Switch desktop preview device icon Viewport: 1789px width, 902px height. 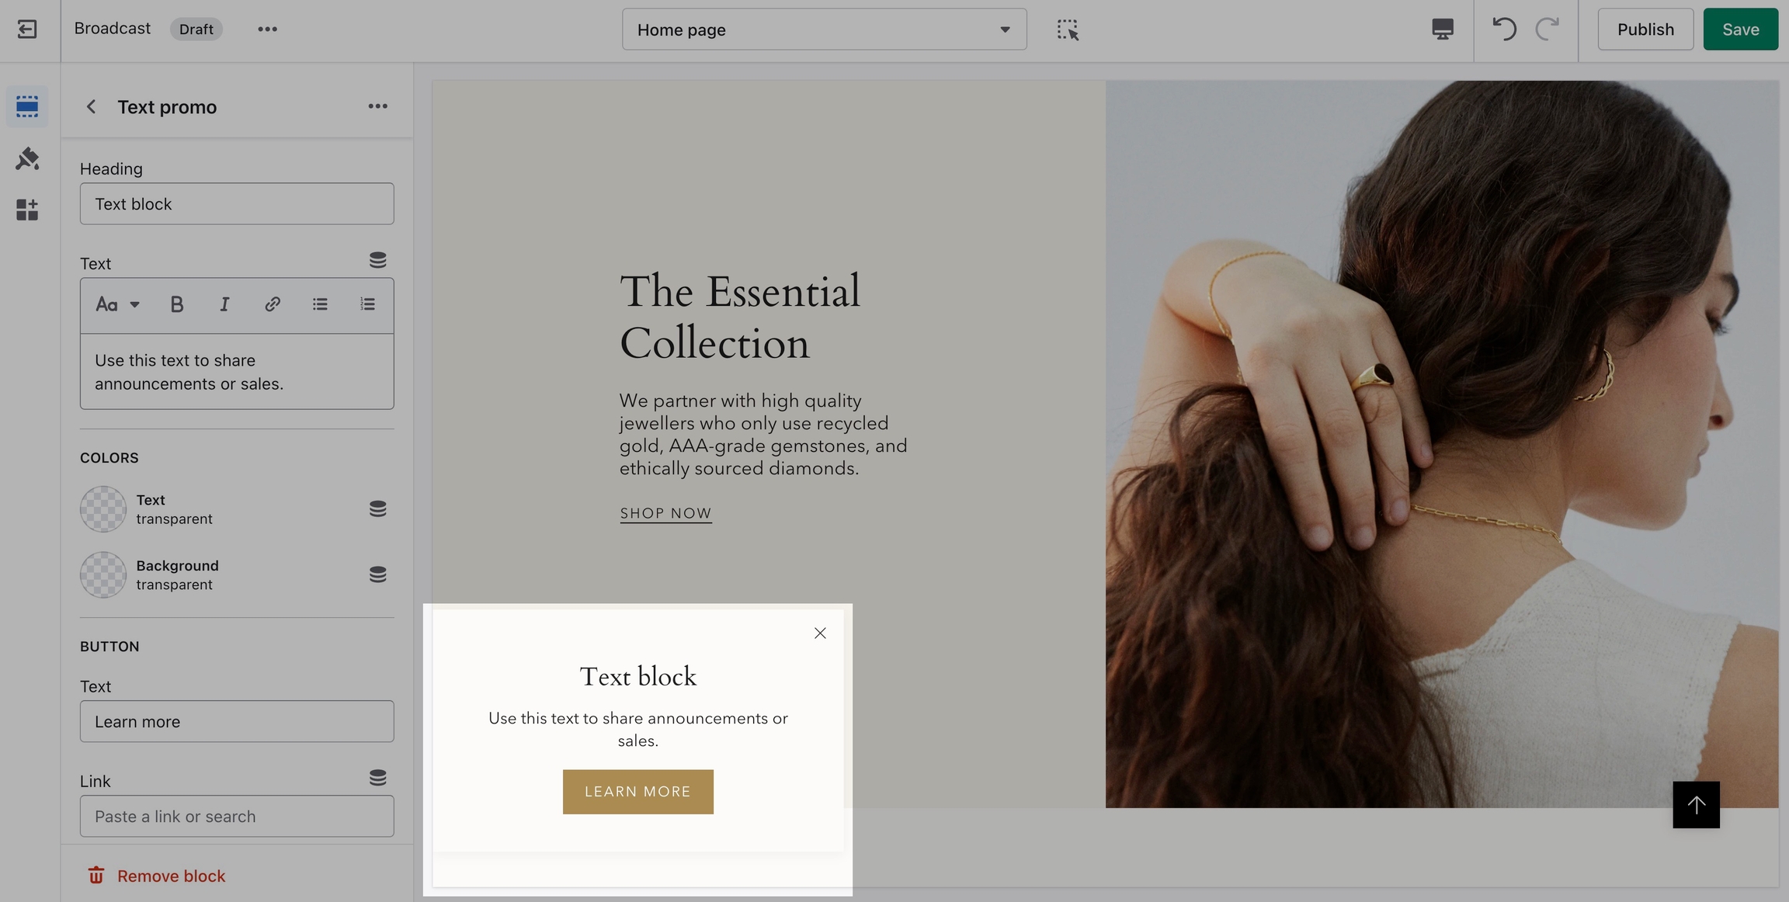[x=1442, y=29]
